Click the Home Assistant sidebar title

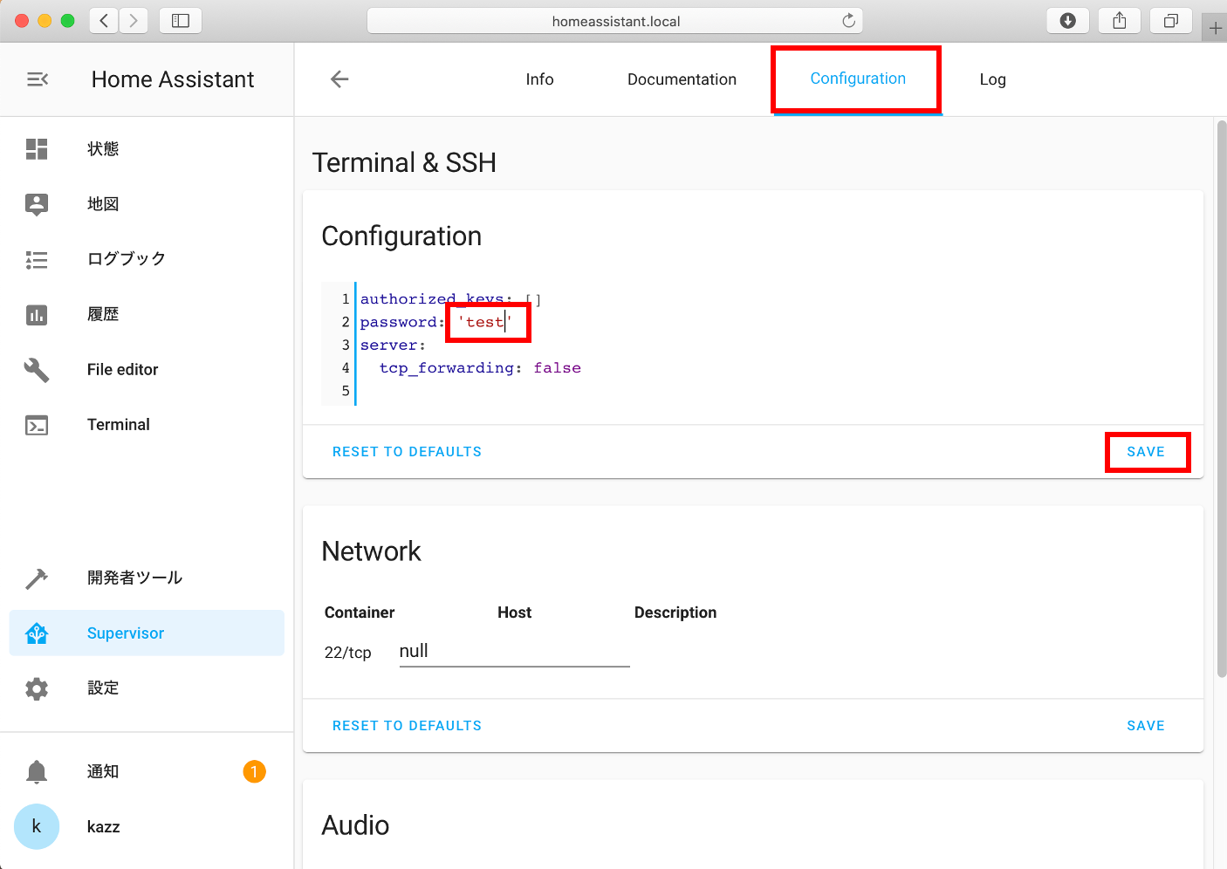point(173,79)
